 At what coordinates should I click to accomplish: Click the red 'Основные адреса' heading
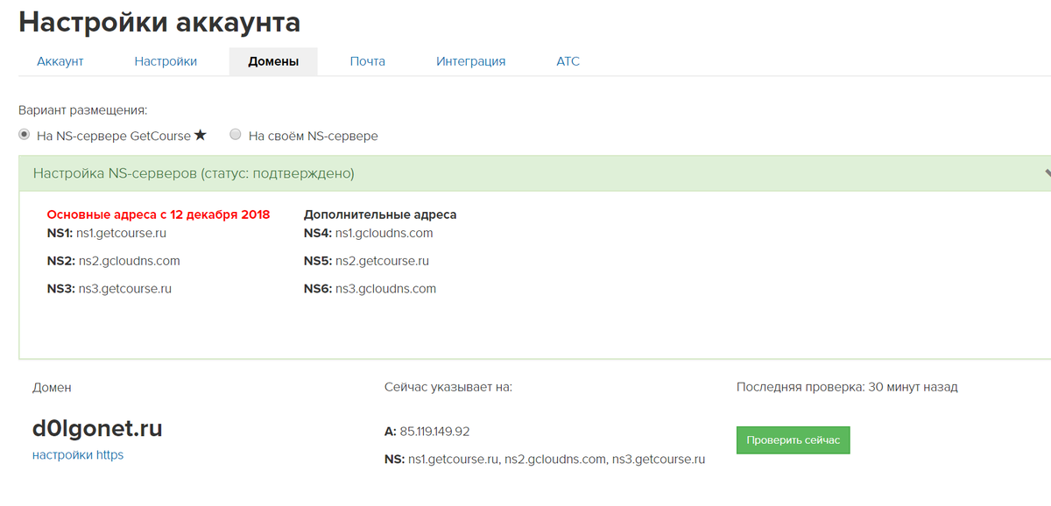[x=159, y=214]
